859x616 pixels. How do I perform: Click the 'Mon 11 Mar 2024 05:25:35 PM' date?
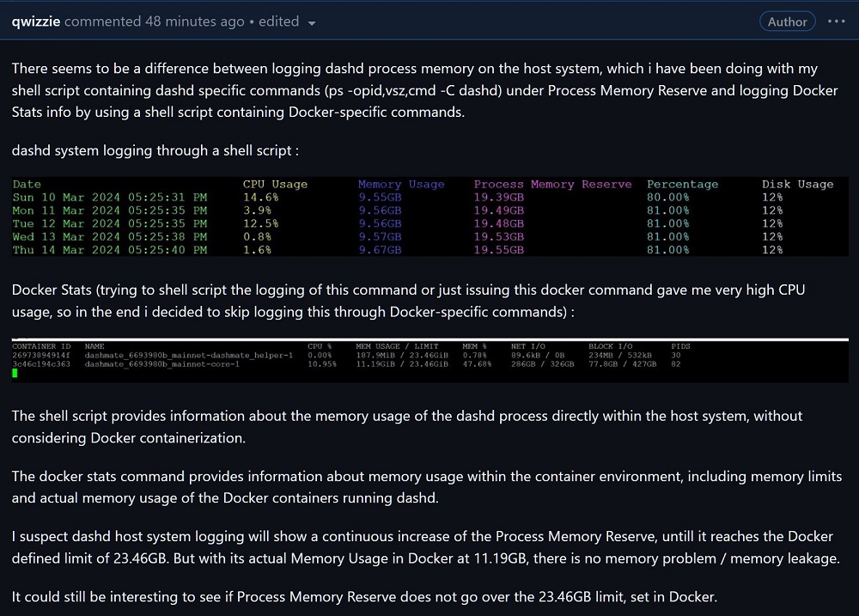coord(110,210)
